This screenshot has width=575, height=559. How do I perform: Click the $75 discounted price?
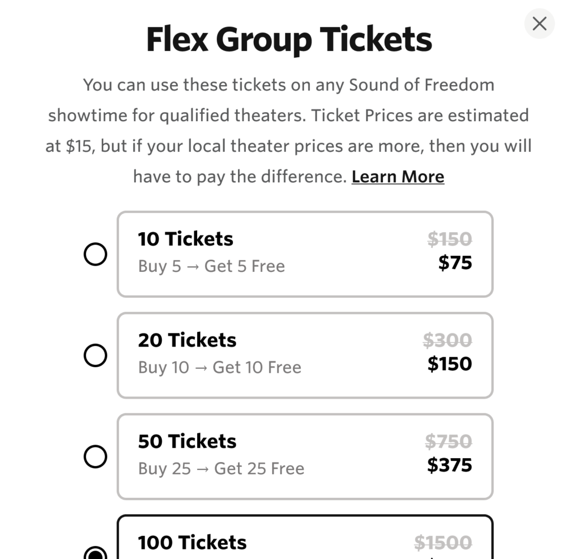[x=455, y=262]
